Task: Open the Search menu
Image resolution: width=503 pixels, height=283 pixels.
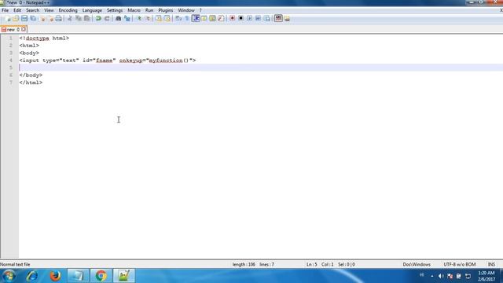Action: pyautogui.click(x=32, y=10)
